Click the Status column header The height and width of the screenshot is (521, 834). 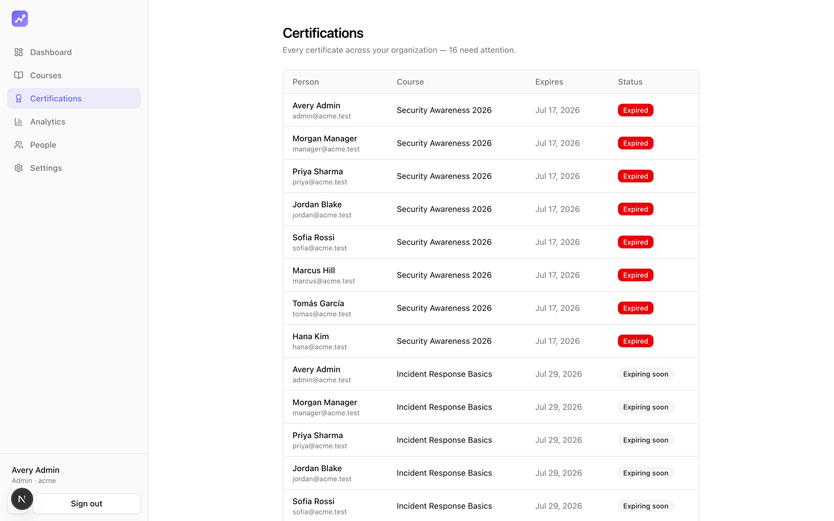[630, 82]
